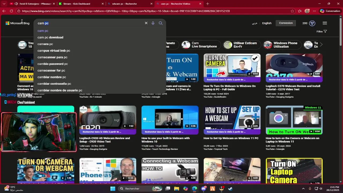Open 'How To Turn On Webcam In Windows' thumbnail
Screen dimensions: 343x193
pos(232,68)
